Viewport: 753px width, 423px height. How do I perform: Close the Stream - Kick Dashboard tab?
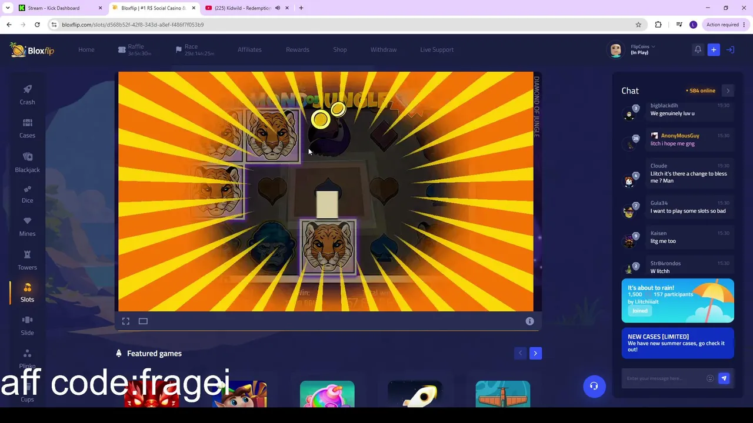(x=100, y=8)
